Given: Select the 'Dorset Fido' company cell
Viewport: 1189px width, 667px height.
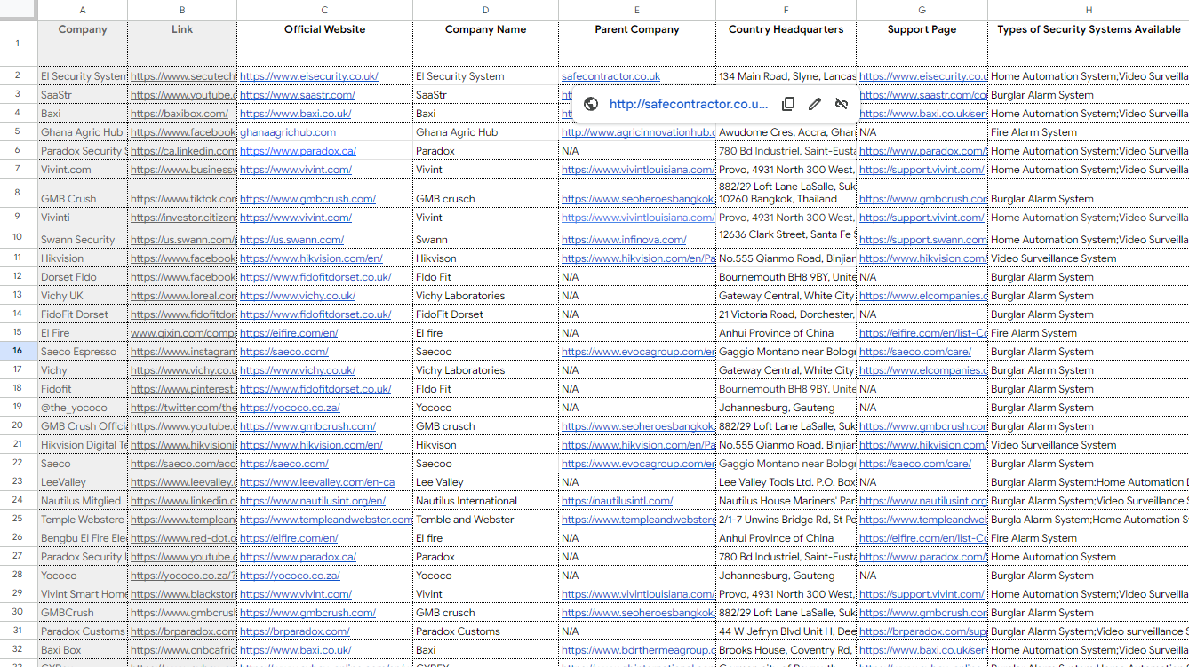Looking at the screenshot, I should tap(83, 277).
